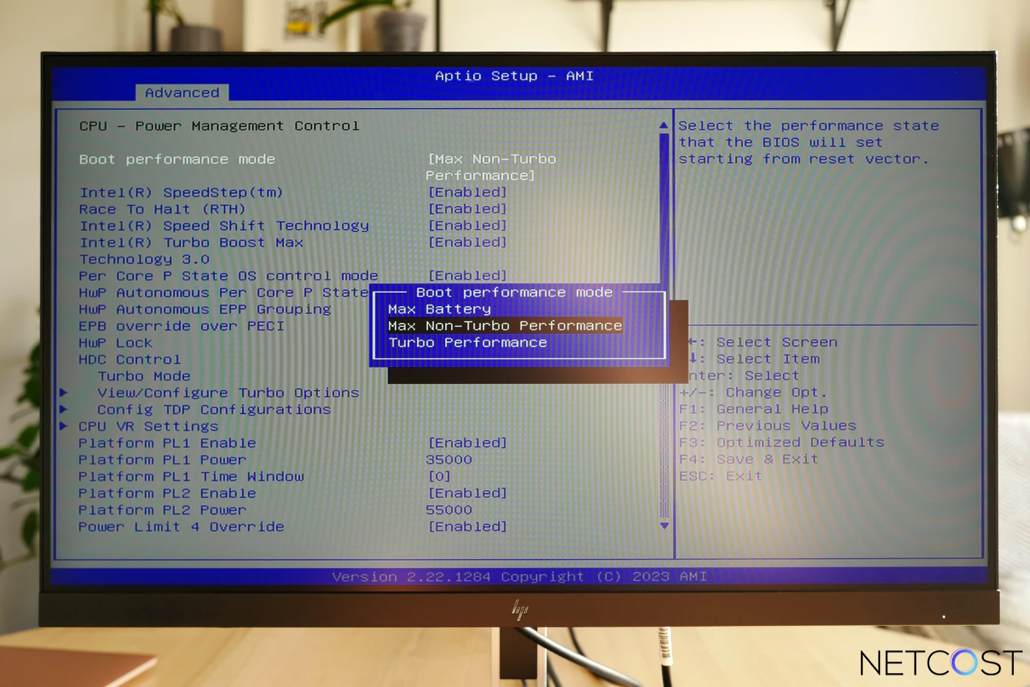This screenshot has height=687, width=1030.
Task: Select Per Core P State OS control mode
Action: coord(228,277)
